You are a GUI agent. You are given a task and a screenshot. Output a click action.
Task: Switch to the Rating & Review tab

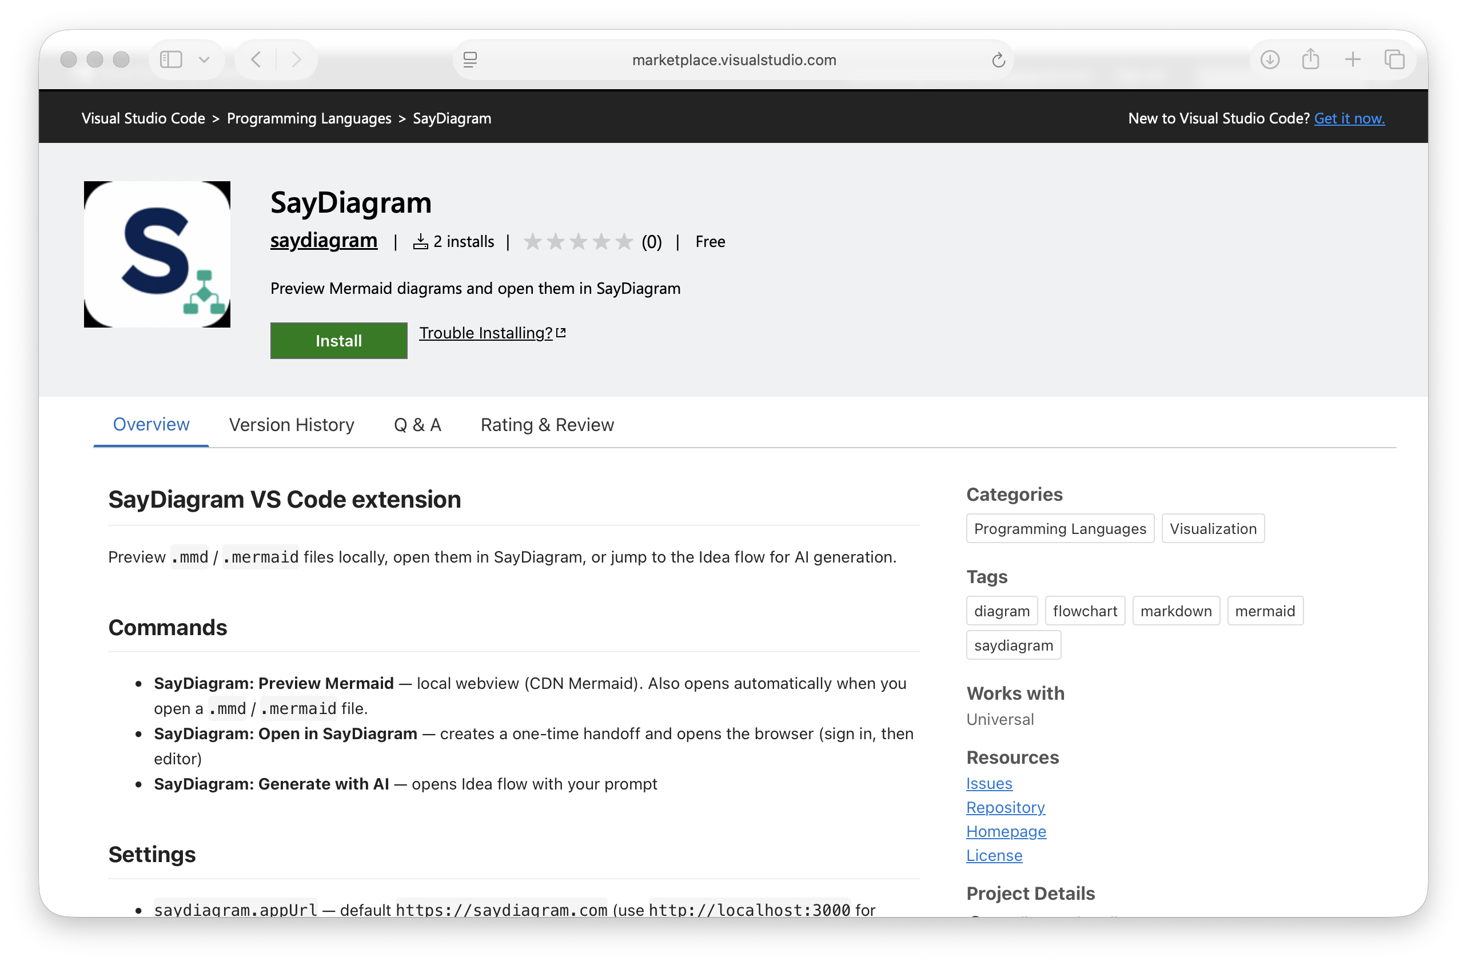[547, 425]
